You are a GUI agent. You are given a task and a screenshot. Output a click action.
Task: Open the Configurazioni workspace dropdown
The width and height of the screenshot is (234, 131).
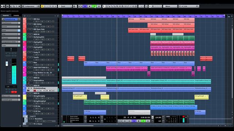(x=31, y=6)
